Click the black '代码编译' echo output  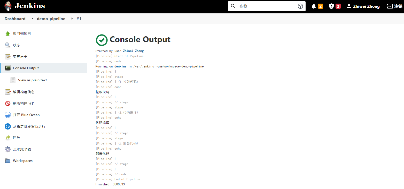pyautogui.click(x=102, y=123)
